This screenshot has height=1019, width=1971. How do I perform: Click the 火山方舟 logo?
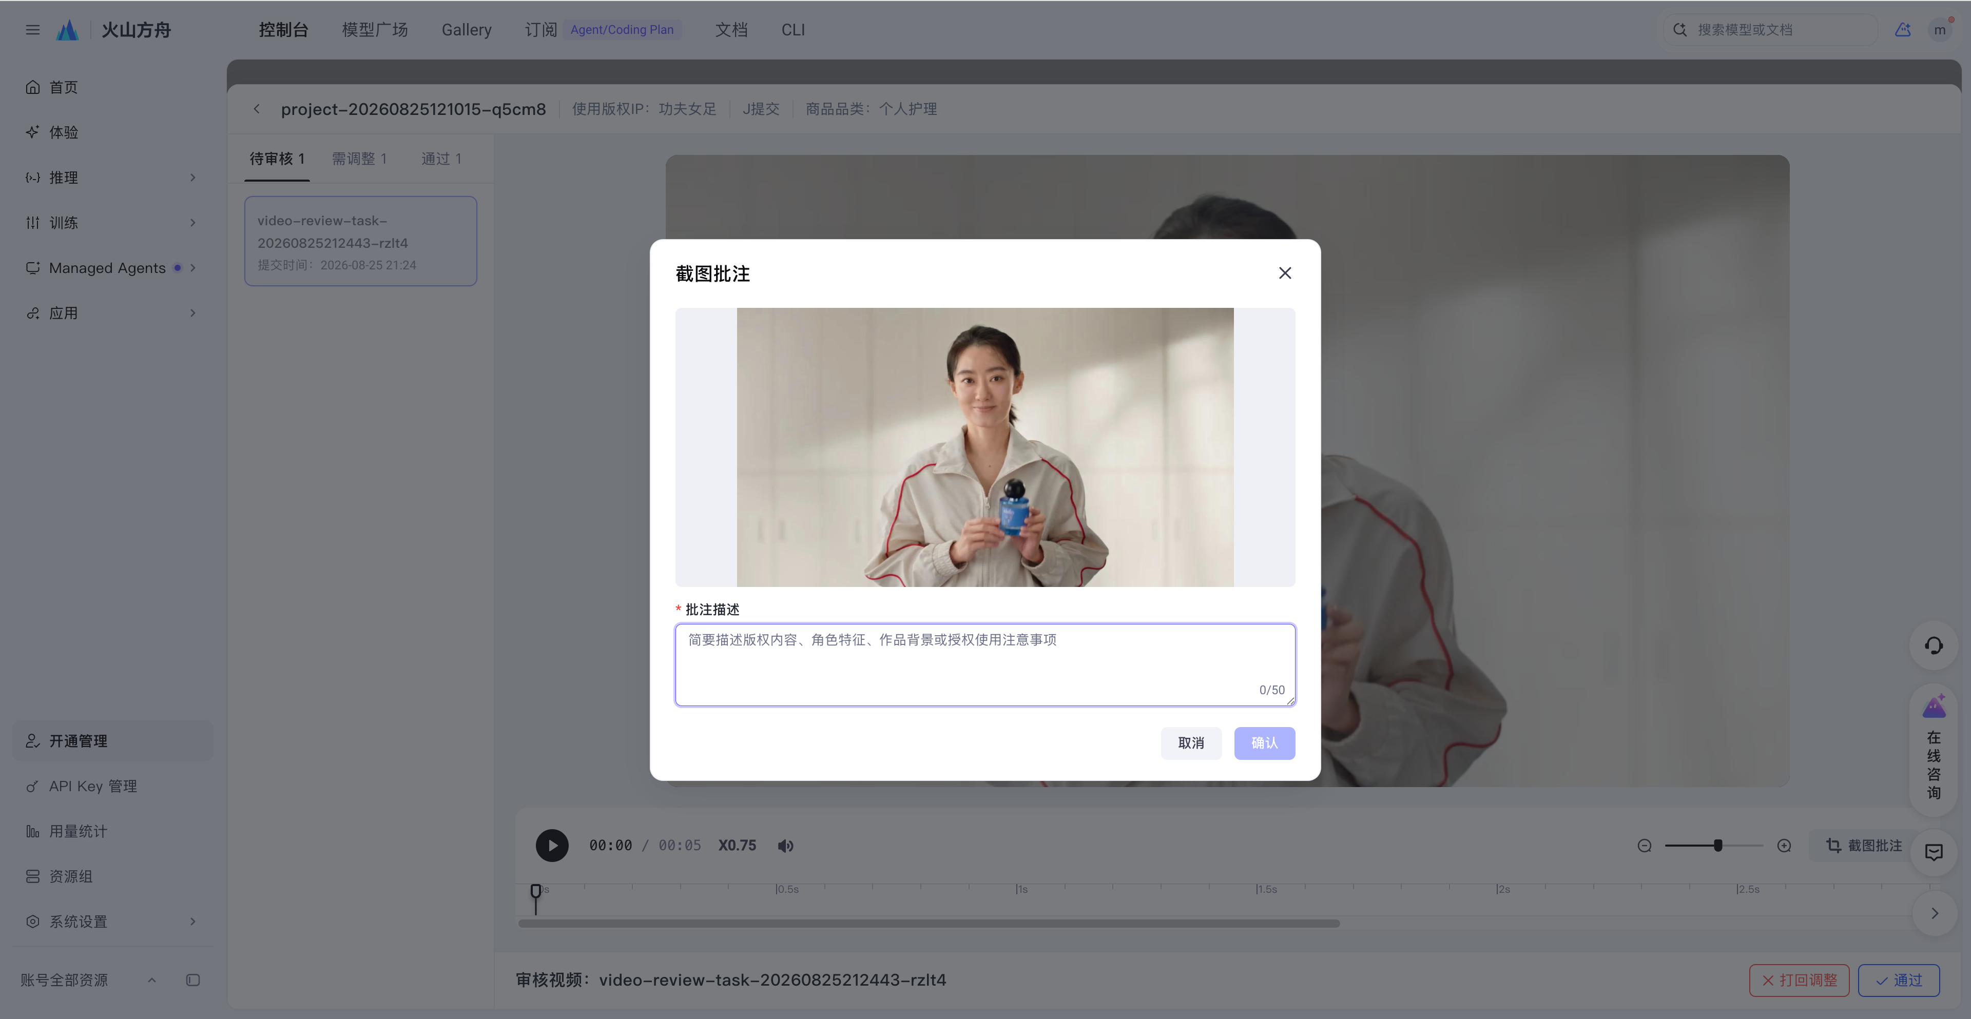coord(114,30)
